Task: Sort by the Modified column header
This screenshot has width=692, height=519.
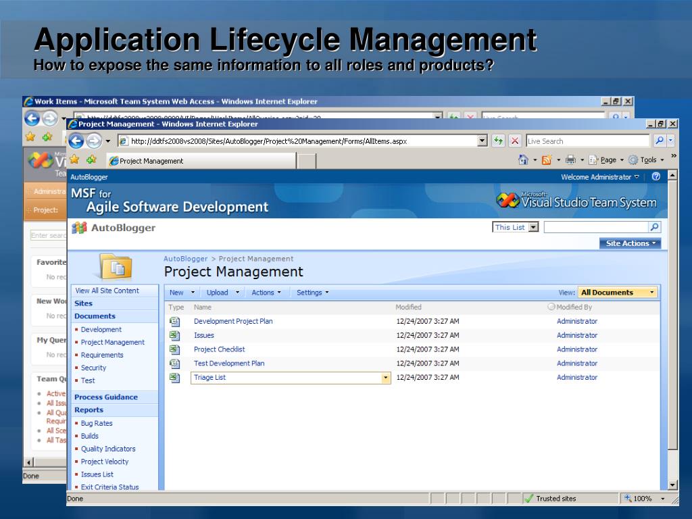Action: (408, 307)
